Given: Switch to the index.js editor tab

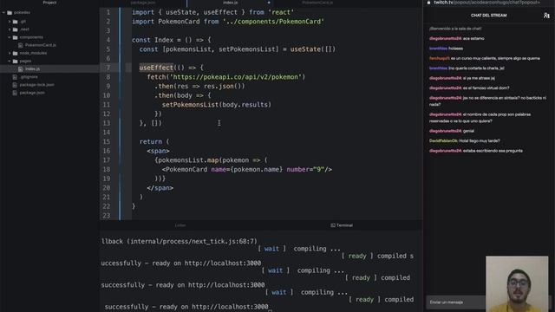Looking at the screenshot, I should click(231, 3).
